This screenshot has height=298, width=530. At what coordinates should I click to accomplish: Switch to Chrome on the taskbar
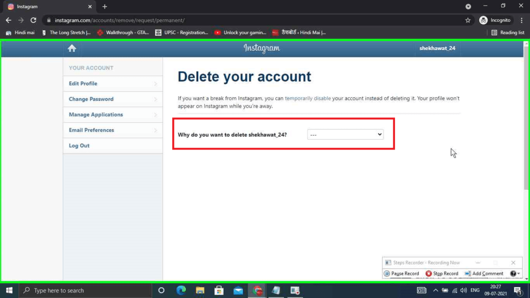click(257, 290)
